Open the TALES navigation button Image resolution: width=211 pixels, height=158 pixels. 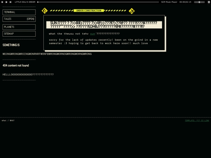(19, 19)
